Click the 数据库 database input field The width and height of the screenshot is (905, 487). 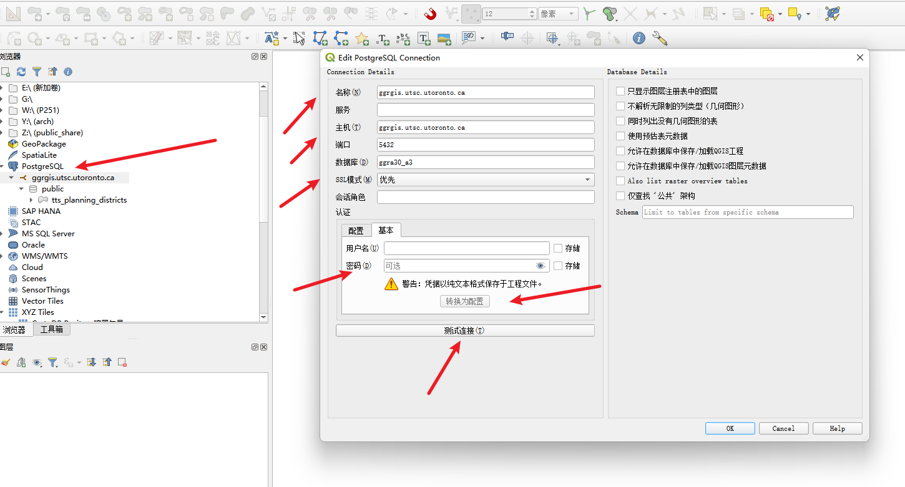(486, 162)
